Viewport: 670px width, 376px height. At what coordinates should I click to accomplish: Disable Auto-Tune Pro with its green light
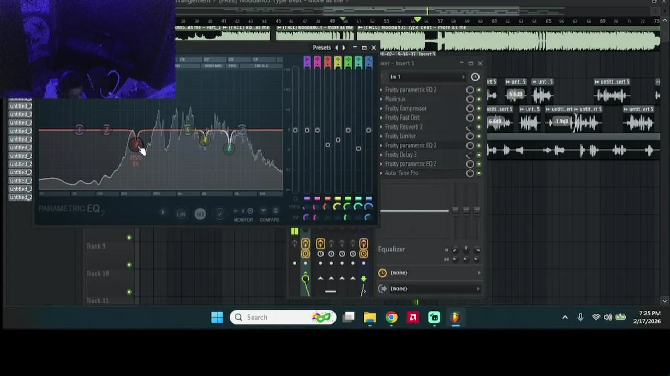(x=479, y=173)
